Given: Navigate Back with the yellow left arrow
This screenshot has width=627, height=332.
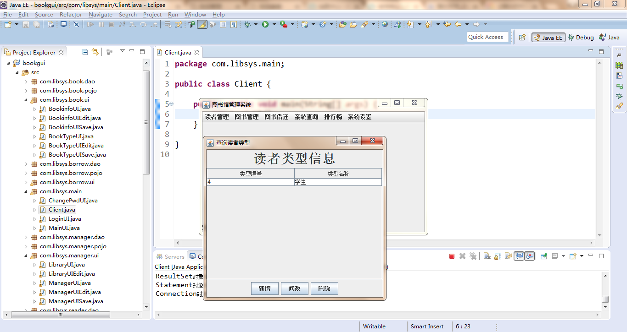Looking at the screenshot, I should tap(458, 24).
